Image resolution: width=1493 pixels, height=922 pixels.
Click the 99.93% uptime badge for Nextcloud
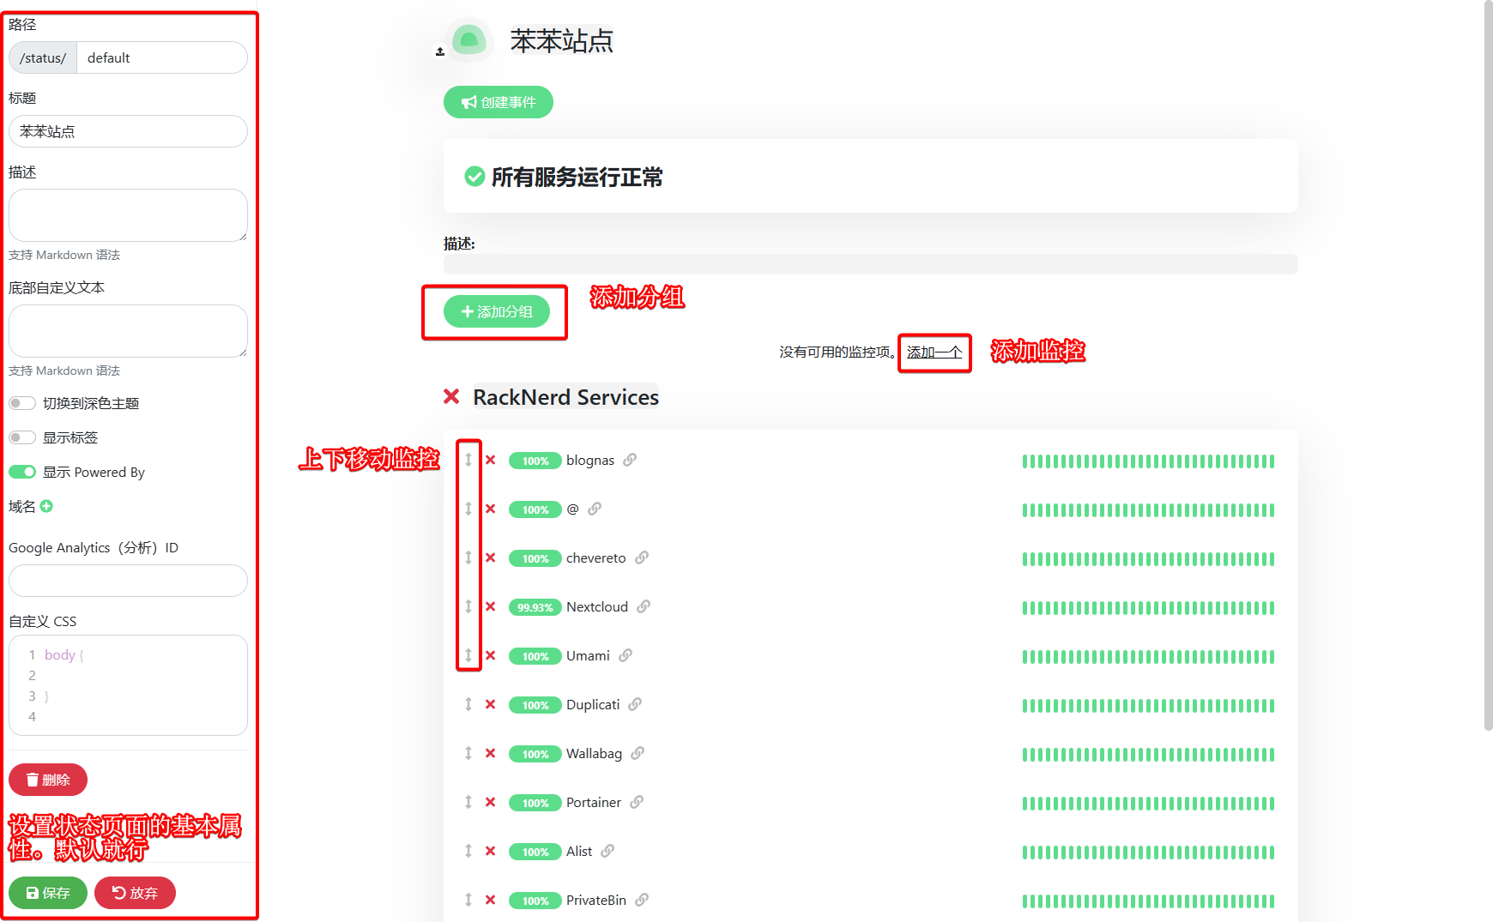click(535, 607)
